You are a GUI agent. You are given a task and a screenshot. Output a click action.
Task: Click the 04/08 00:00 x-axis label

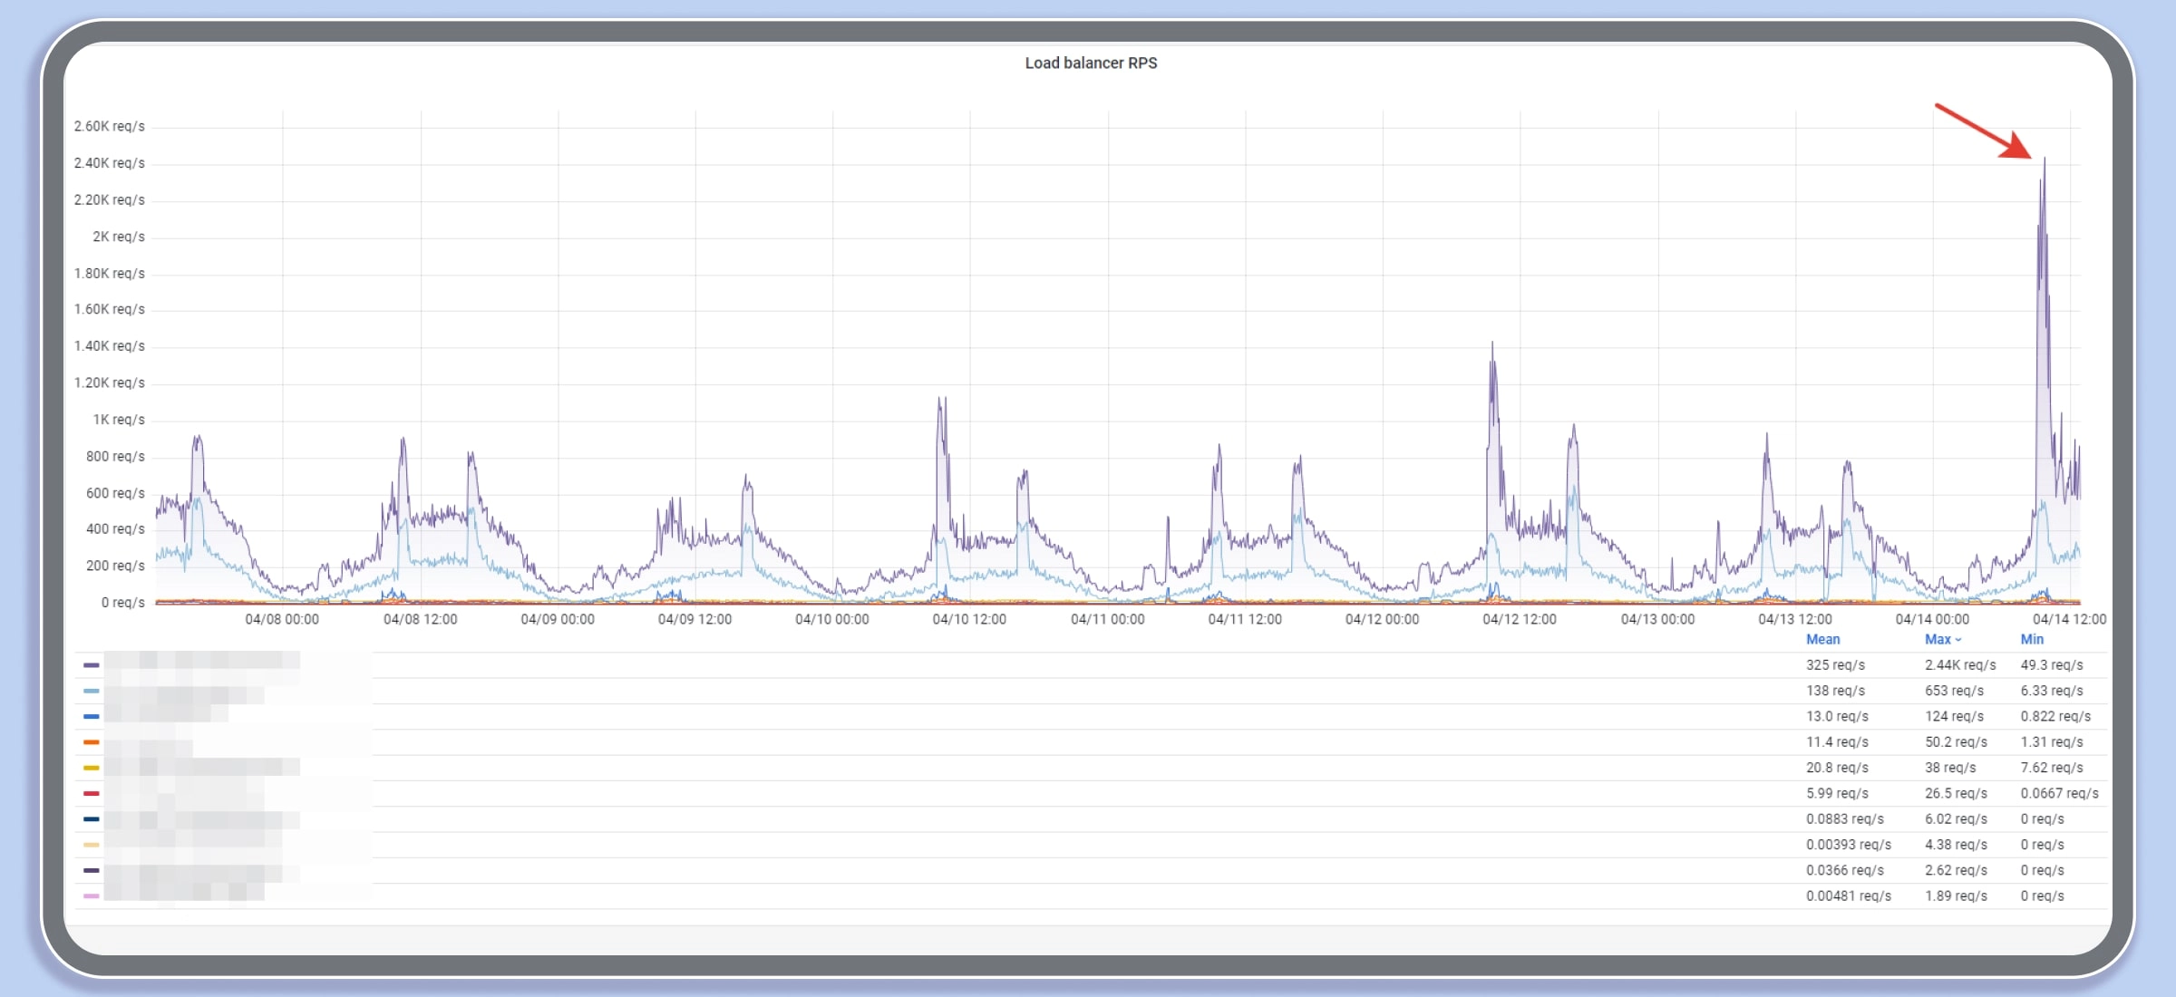click(x=282, y=619)
